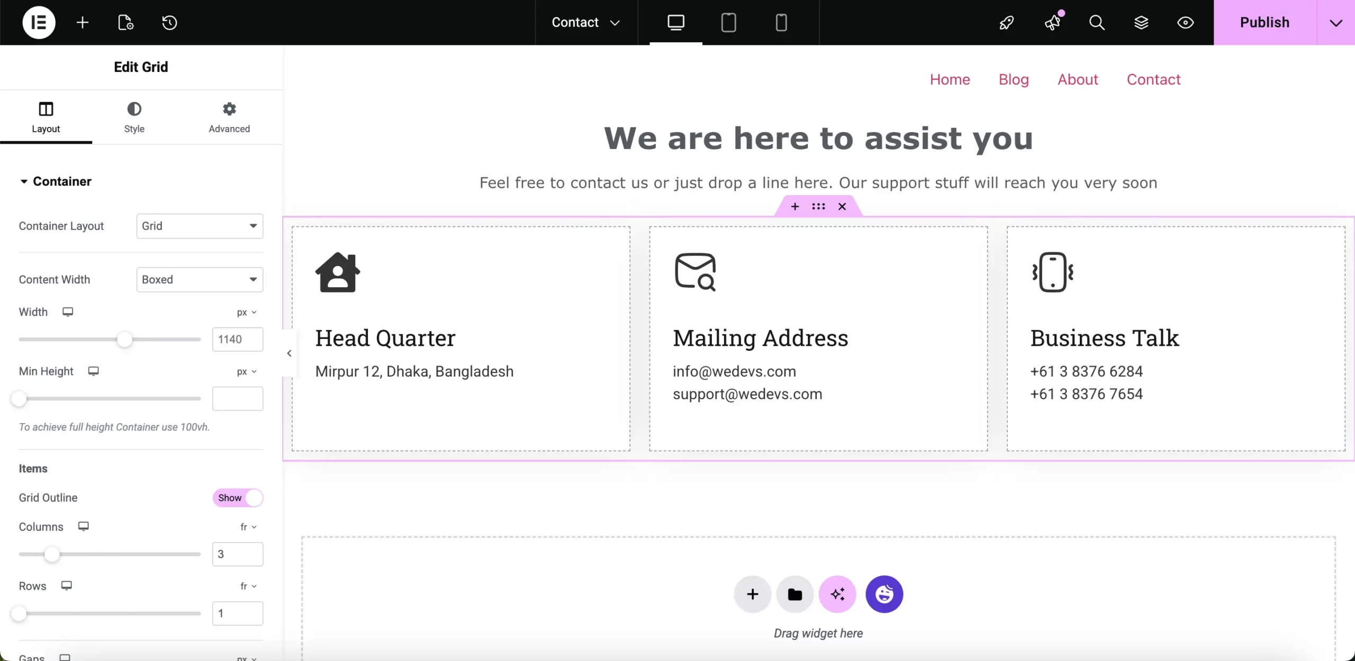Click the Width slider handle
The width and height of the screenshot is (1355, 661).
point(126,339)
